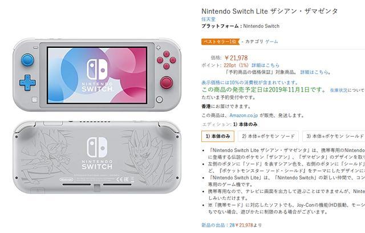Click the ¥21,978 price

pos(236,58)
